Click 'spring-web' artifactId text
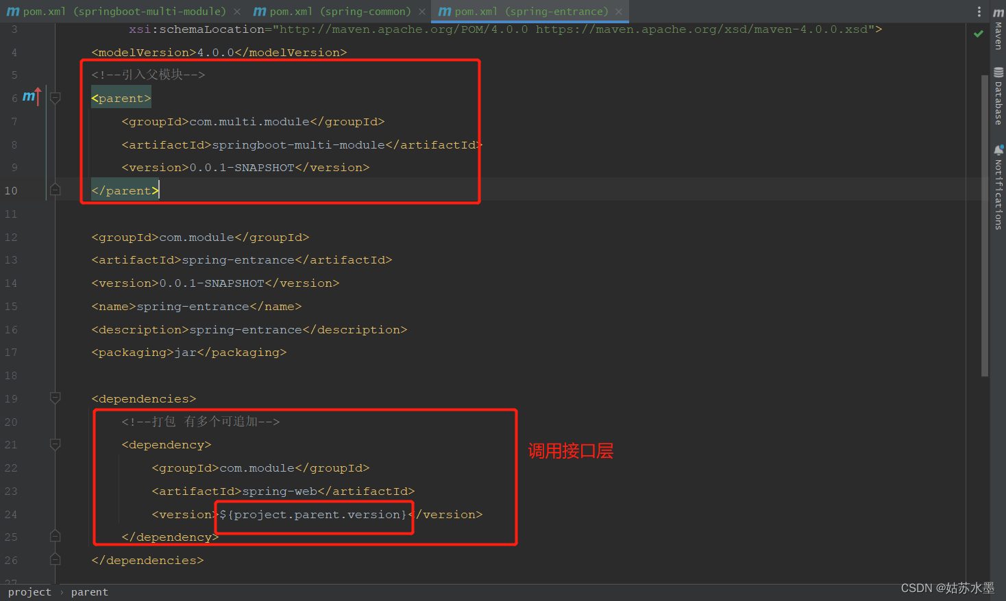The width and height of the screenshot is (1006, 601). pos(280,491)
